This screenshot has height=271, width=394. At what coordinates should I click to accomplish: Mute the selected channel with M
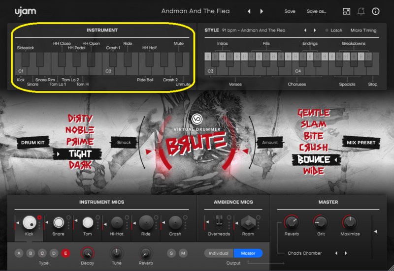click(183, 253)
